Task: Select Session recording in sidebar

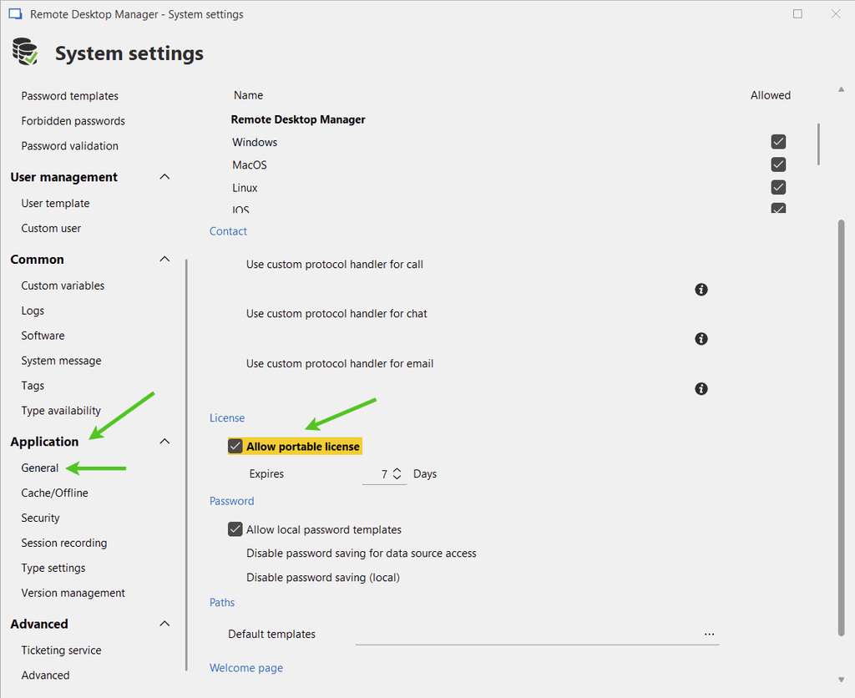Action: (x=64, y=543)
